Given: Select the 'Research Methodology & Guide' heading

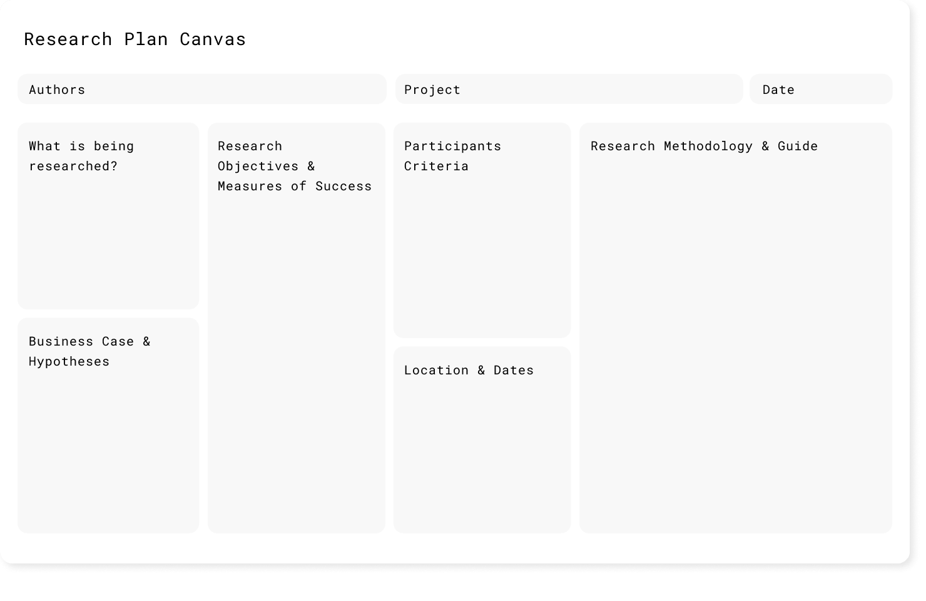Looking at the screenshot, I should [x=704, y=146].
